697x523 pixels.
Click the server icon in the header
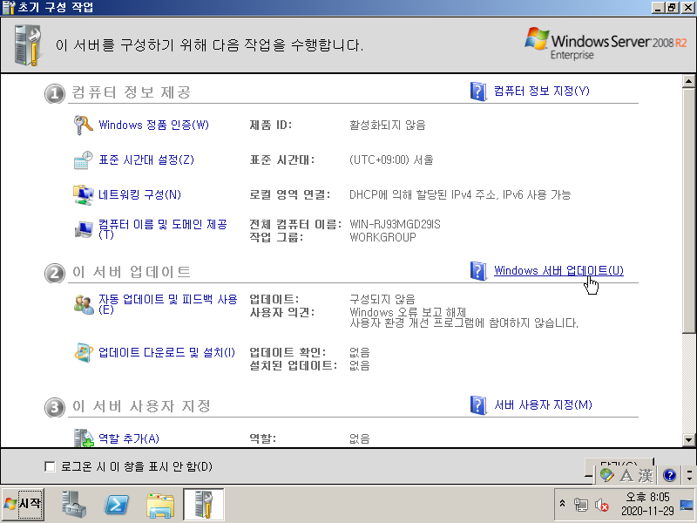click(28, 45)
